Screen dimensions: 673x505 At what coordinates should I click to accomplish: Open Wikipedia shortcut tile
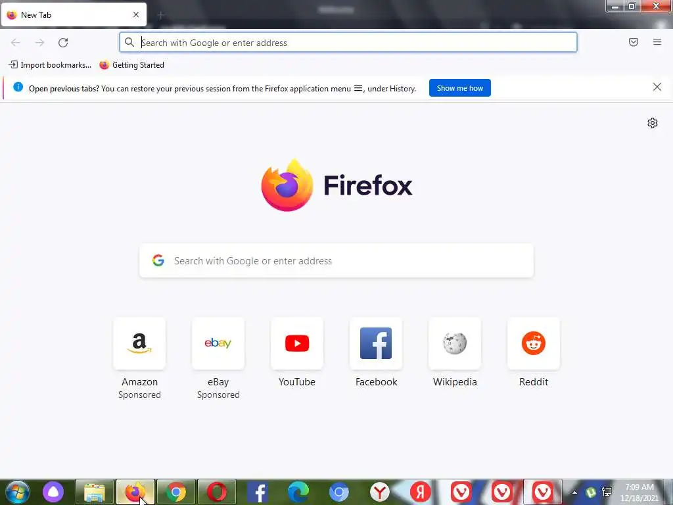click(x=455, y=343)
